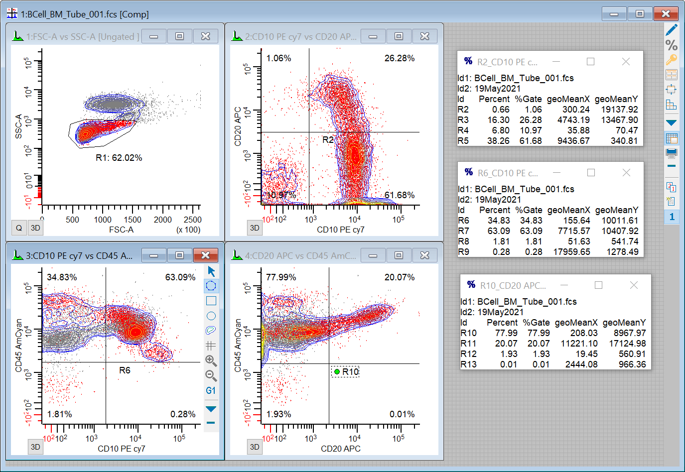Select the R6_CD10 PE statistics window title
Image resolution: width=685 pixels, height=472 pixels.
(508, 173)
